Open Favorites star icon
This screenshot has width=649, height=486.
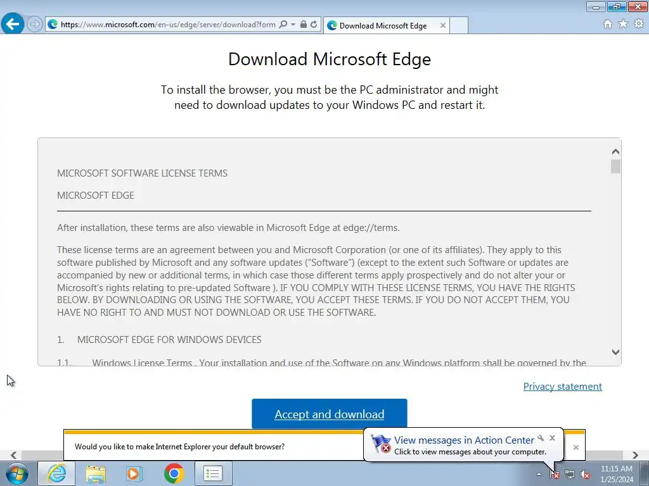[623, 24]
